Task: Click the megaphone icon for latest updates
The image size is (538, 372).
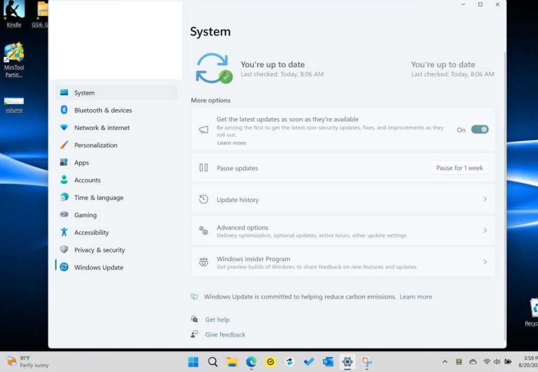Action: (204, 130)
